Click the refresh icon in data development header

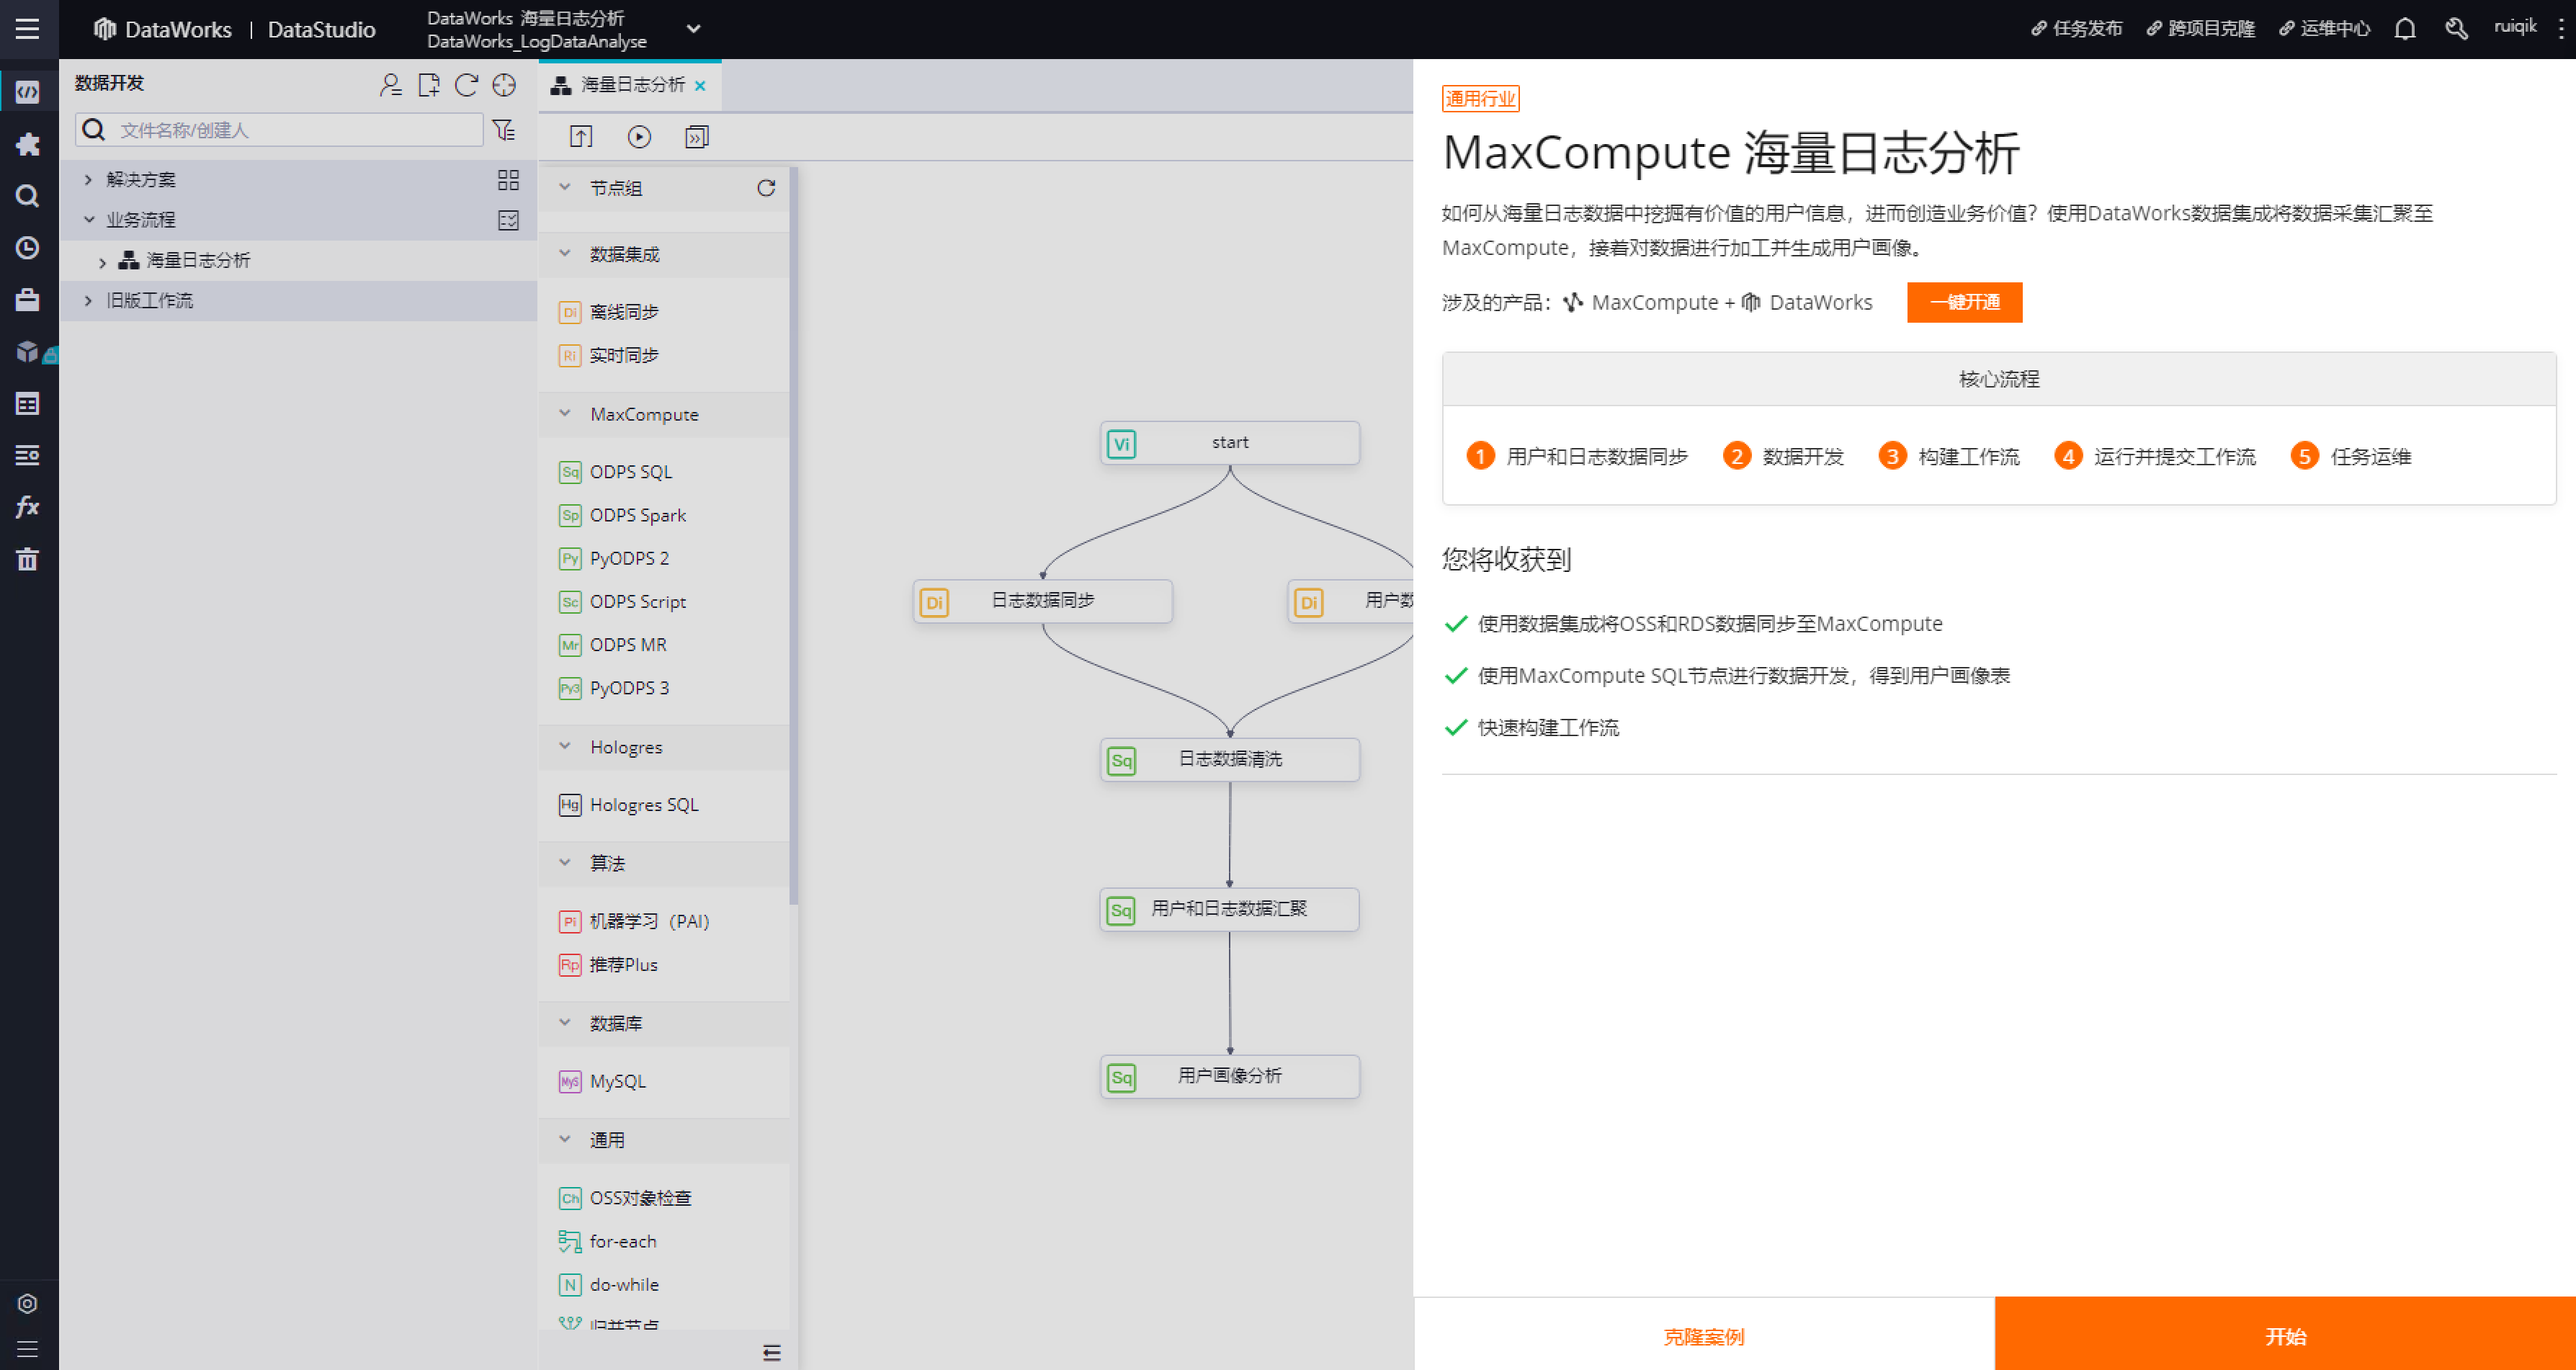[x=466, y=85]
